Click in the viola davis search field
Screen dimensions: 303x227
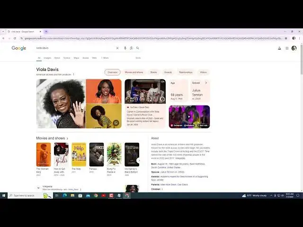[75, 48]
